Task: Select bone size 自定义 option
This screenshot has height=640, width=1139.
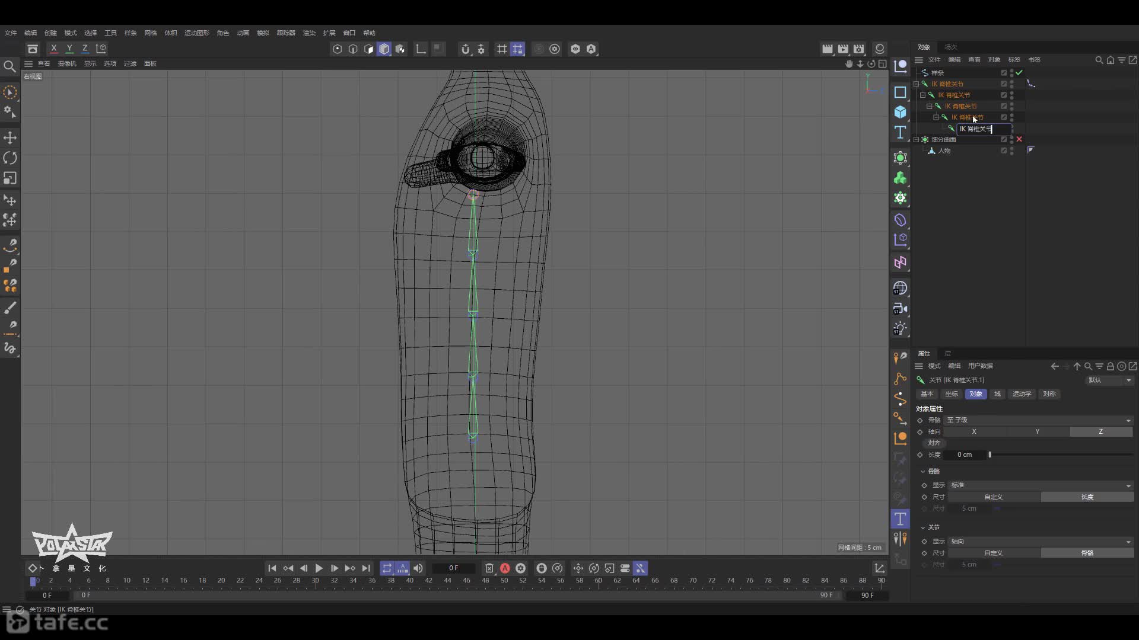Action: [x=994, y=497]
